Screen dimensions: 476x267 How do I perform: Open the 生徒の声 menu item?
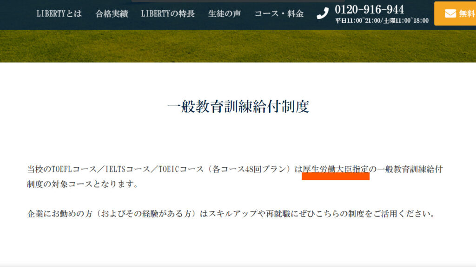225,13
